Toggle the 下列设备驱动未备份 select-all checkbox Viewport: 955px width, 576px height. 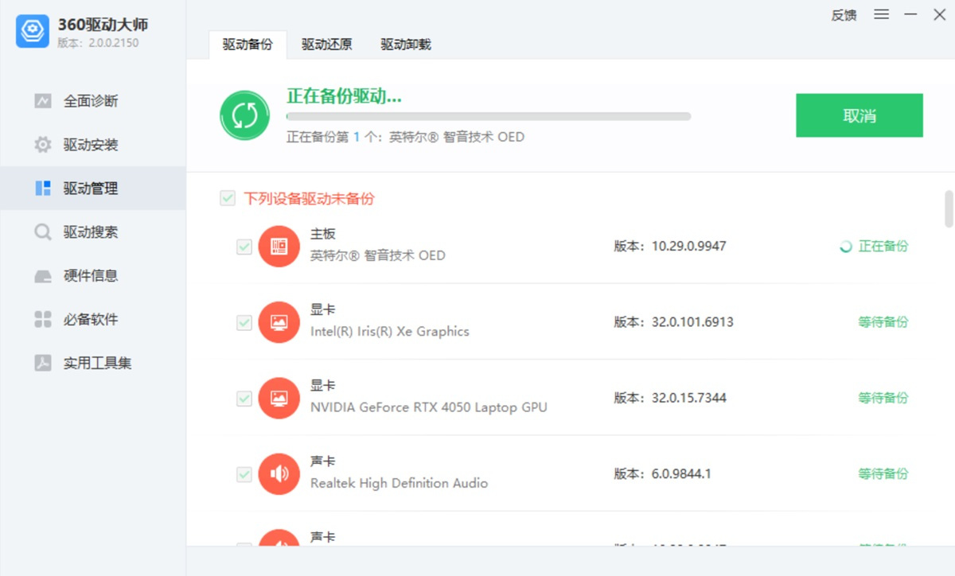tap(228, 198)
